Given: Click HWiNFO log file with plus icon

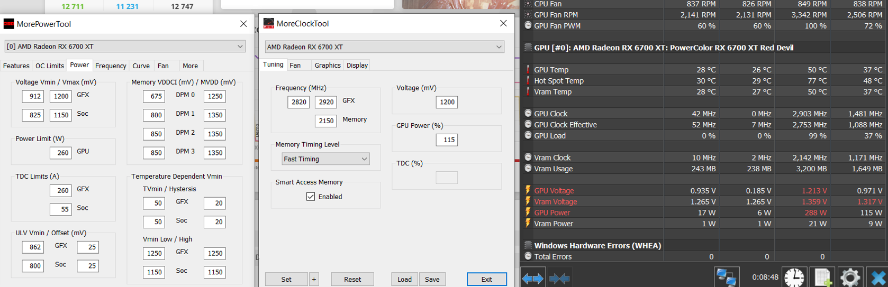Looking at the screenshot, I should (823, 277).
